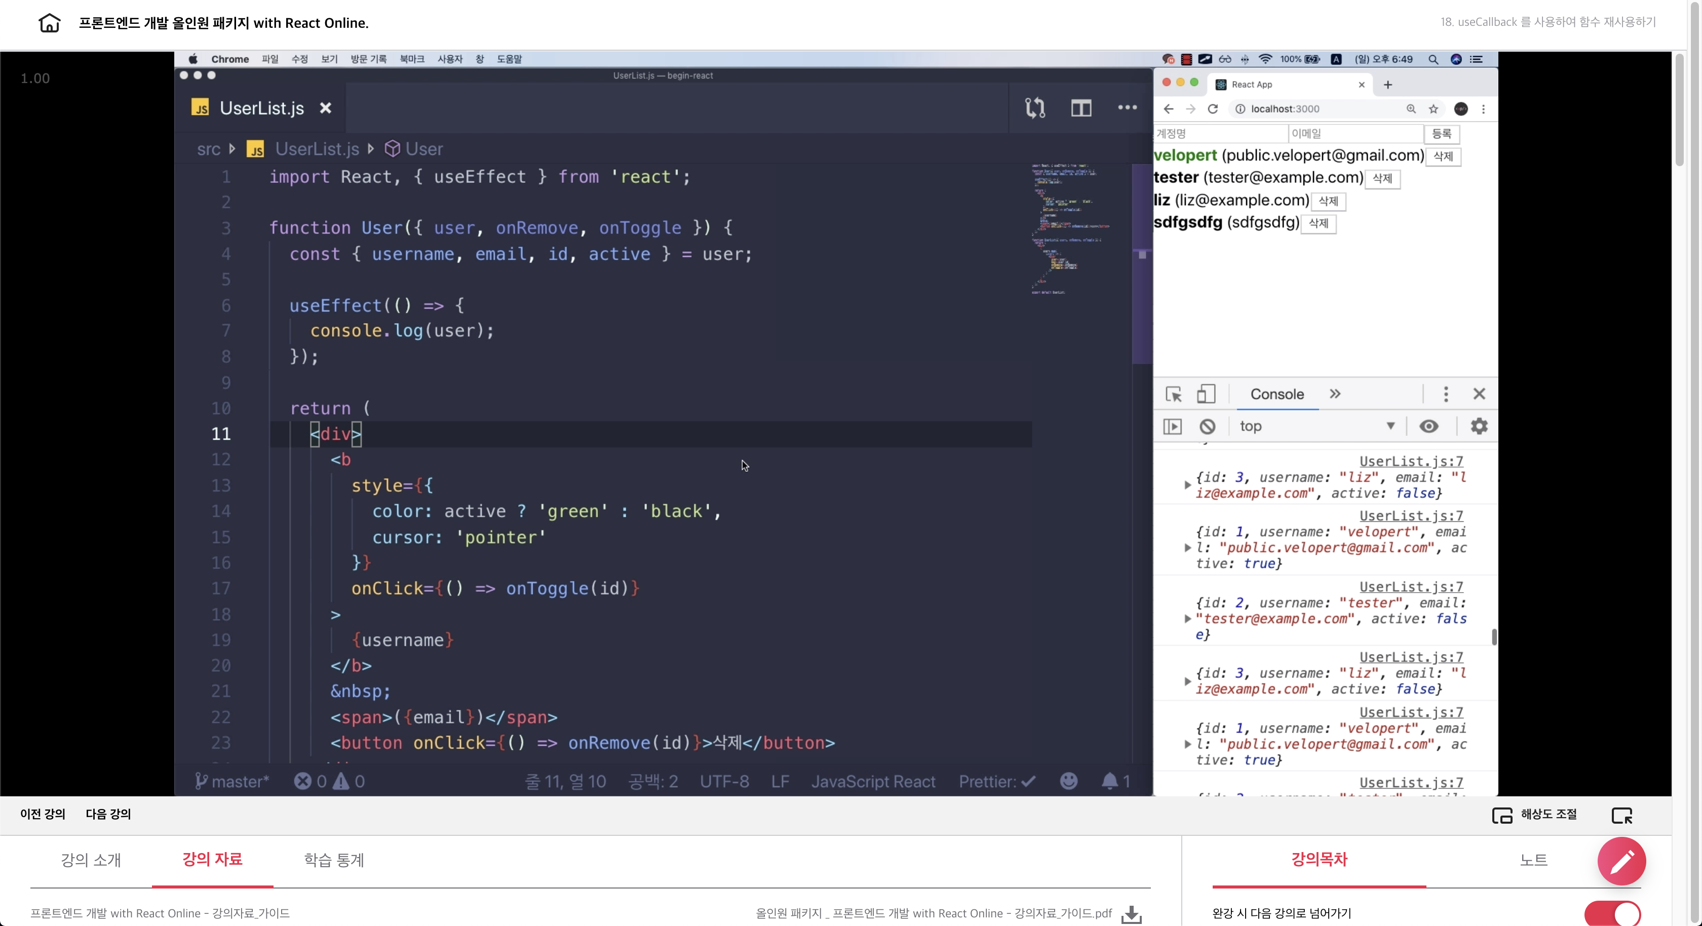Viewport: 1702px width, 926px height.
Task: Click the picture-in-picture icon beside resolution
Action: pos(1621,815)
